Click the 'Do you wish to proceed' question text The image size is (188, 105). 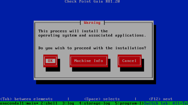click(92, 48)
